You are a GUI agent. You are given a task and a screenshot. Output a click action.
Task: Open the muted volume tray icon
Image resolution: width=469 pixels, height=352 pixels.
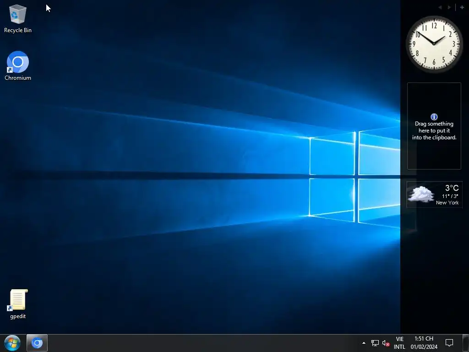coord(386,343)
